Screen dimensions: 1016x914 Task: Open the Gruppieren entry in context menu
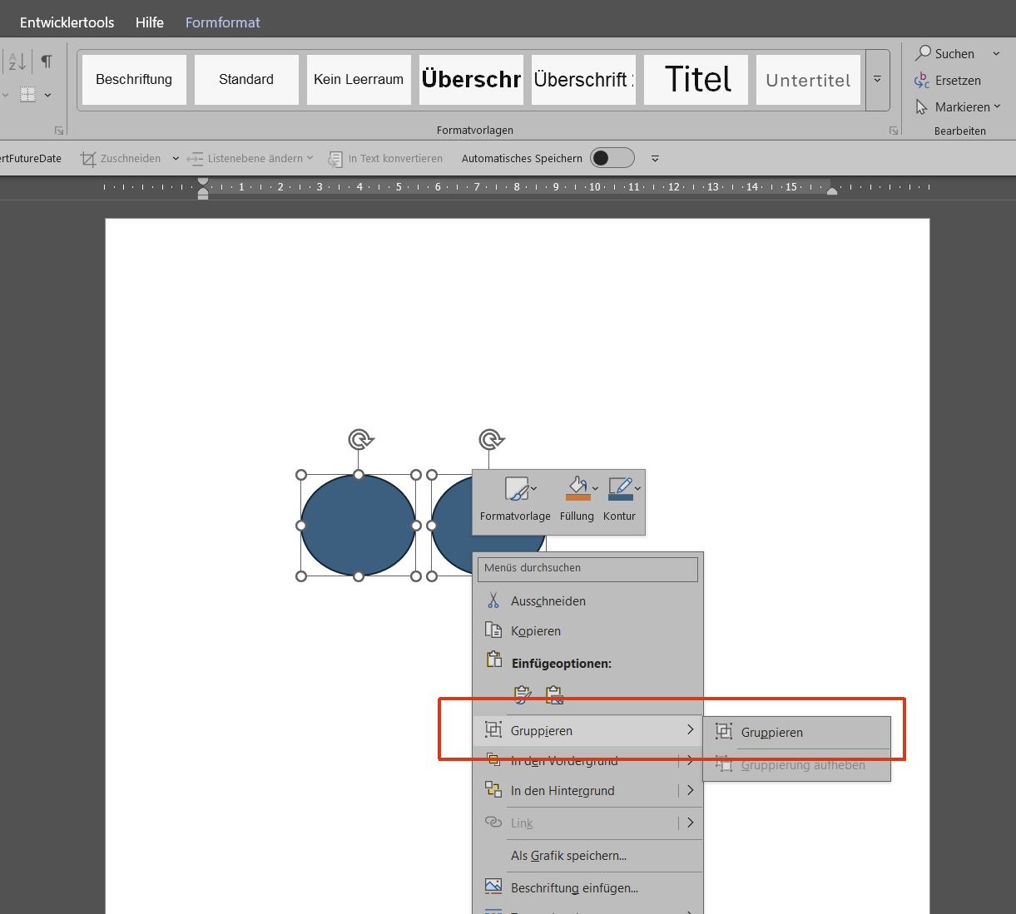(587, 730)
